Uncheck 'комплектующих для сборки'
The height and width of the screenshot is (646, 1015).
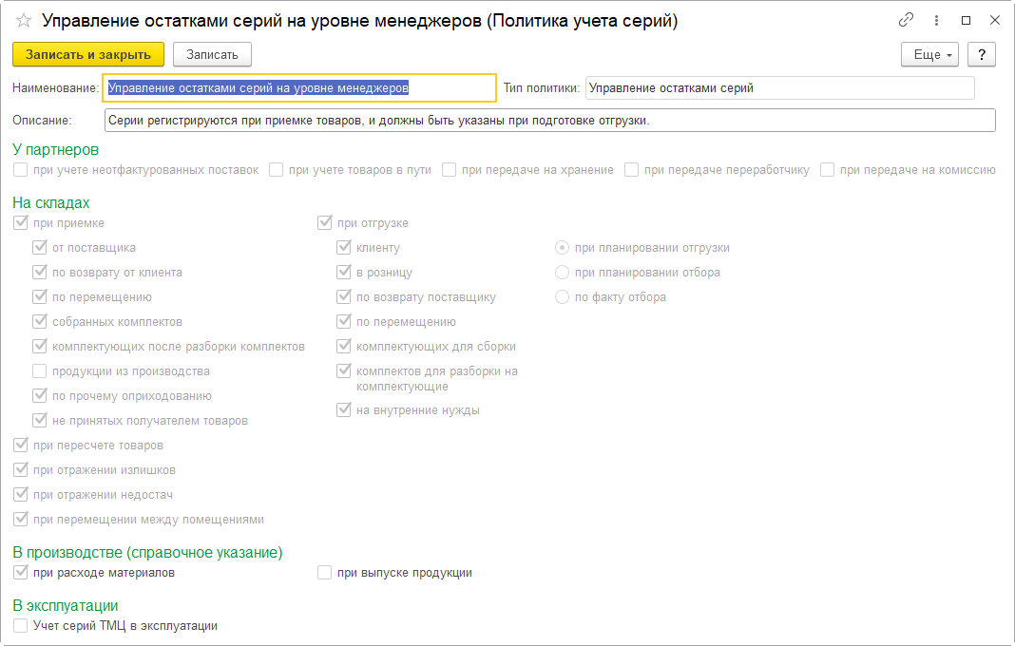pos(344,346)
